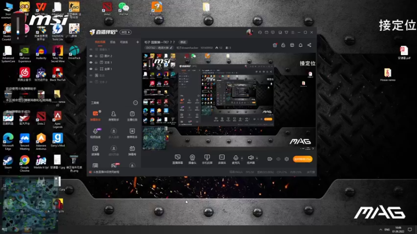Toggle the lock on 全屏 1 source
Screen dimensions: 417x234
[96, 69]
